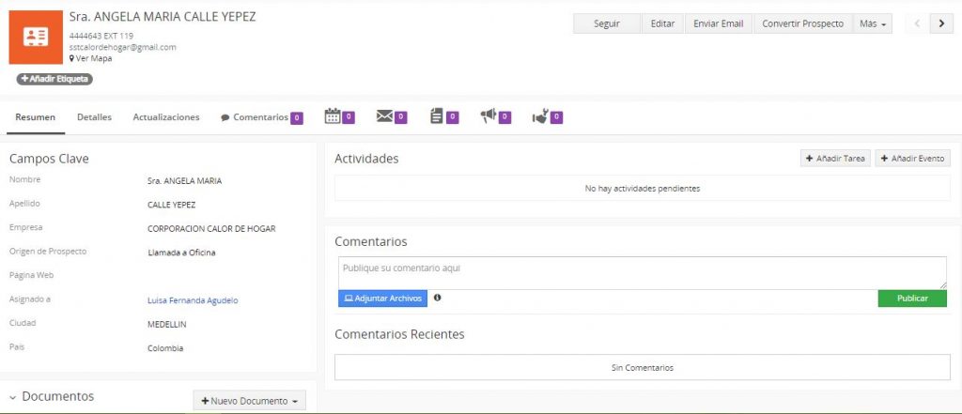Viewport: 962px width, 414px height.
Task: Switch to the Actualizaciones tab
Action: click(166, 117)
